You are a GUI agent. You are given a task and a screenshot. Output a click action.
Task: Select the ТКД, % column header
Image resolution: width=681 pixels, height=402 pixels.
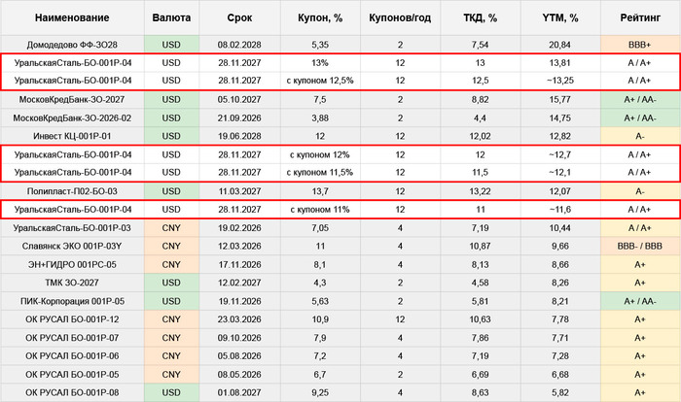pyautogui.click(x=480, y=18)
